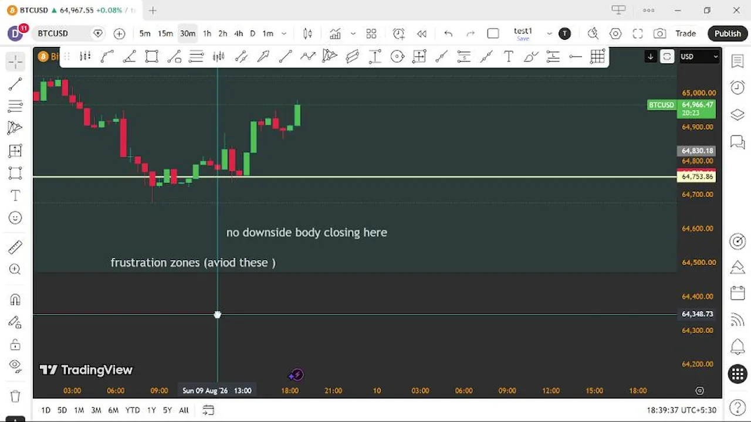The image size is (751, 422).
Task: Click the 'no downside body closing here' text
Action: point(306,233)
